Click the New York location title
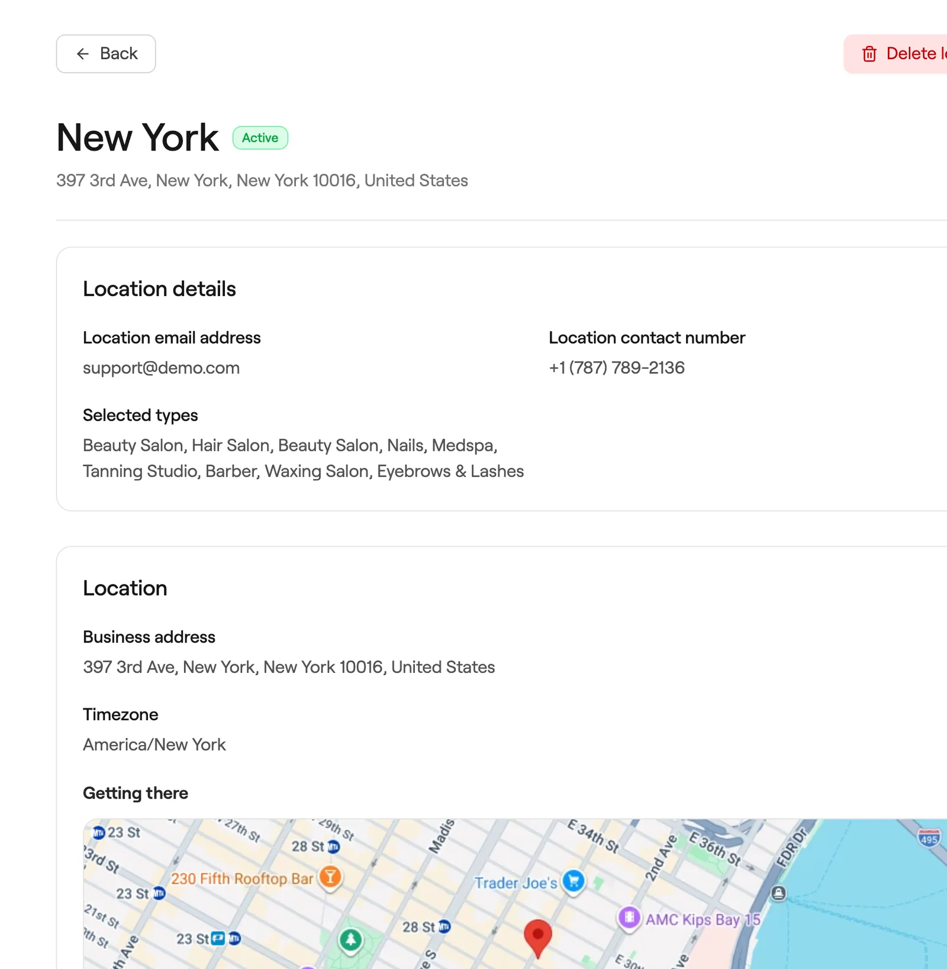 (137, 137)
